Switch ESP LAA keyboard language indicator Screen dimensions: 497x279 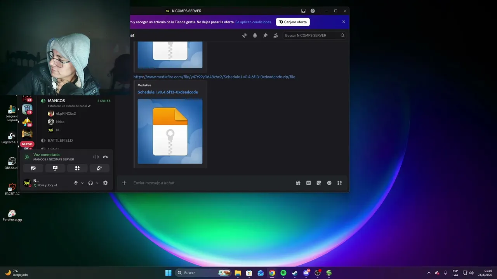click(x=455, y=273)
